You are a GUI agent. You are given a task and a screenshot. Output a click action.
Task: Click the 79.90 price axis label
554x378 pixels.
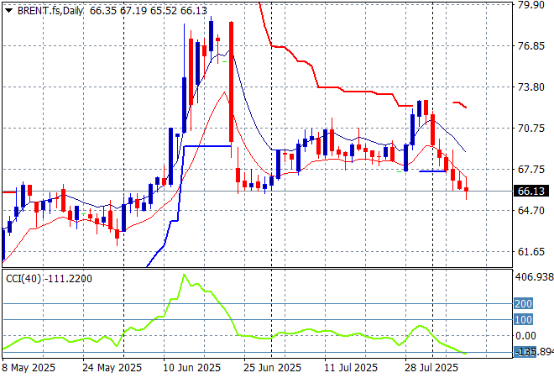pos(530,5)
